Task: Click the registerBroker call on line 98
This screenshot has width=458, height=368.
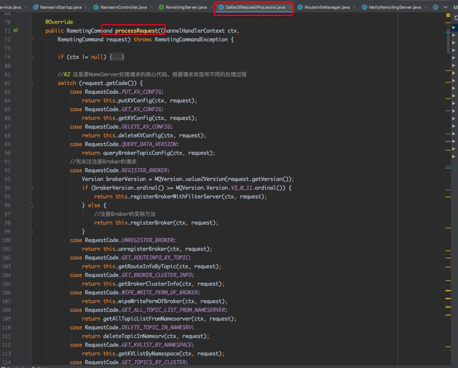Action: pos(152,223)
